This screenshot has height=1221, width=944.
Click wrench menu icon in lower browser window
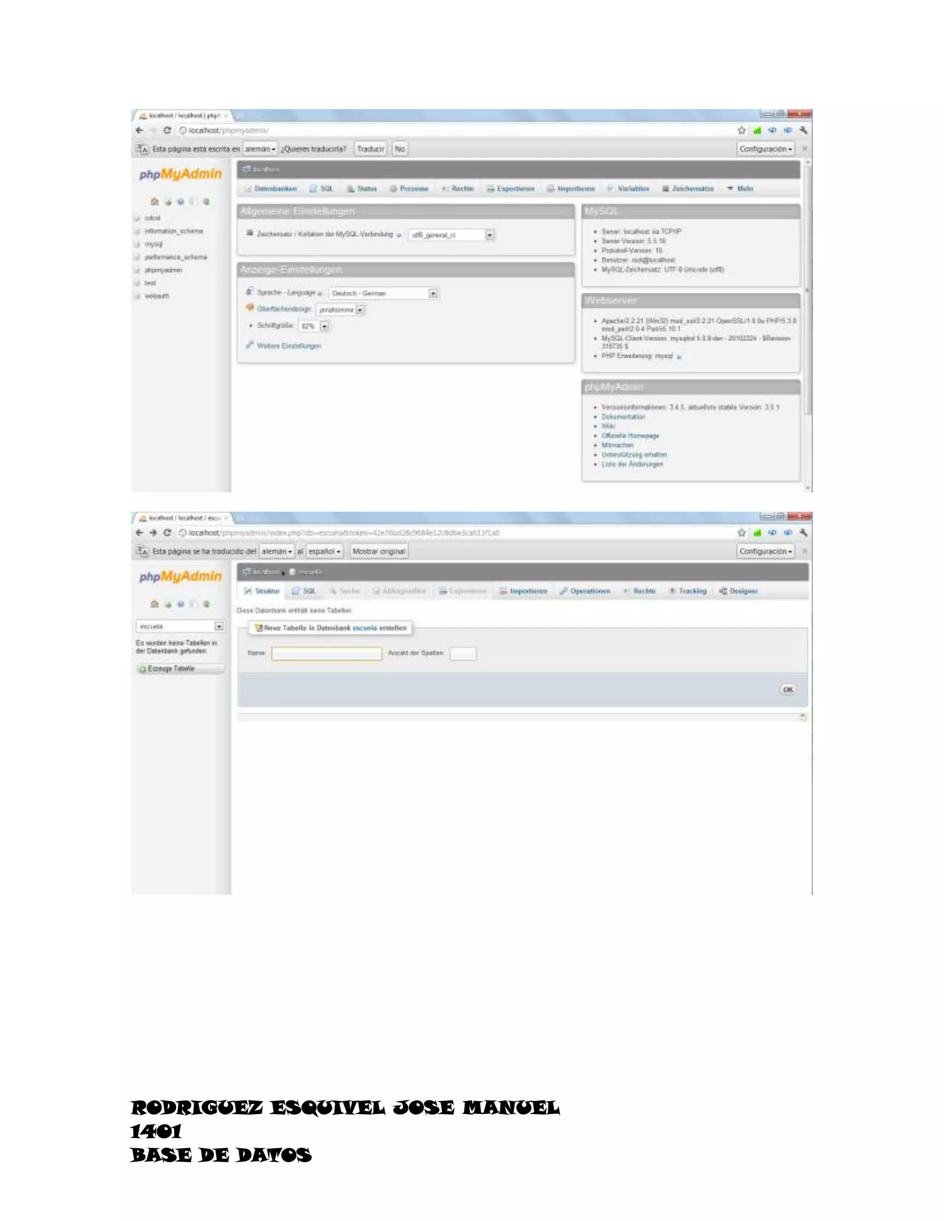tap(803, 533)
